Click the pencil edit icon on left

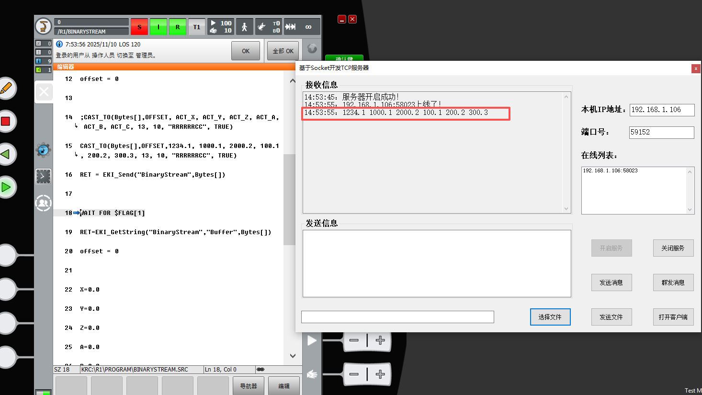6,89
